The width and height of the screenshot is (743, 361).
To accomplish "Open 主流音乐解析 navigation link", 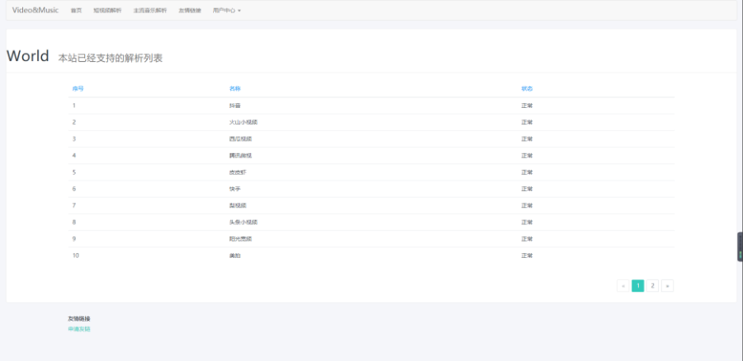I will [149, 11].
